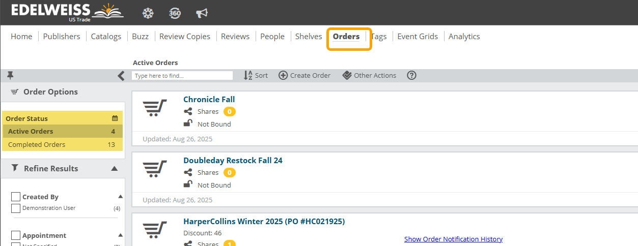Enable the Appointment filter checkbox
The image size is (638, 246).
click(16, 235)
